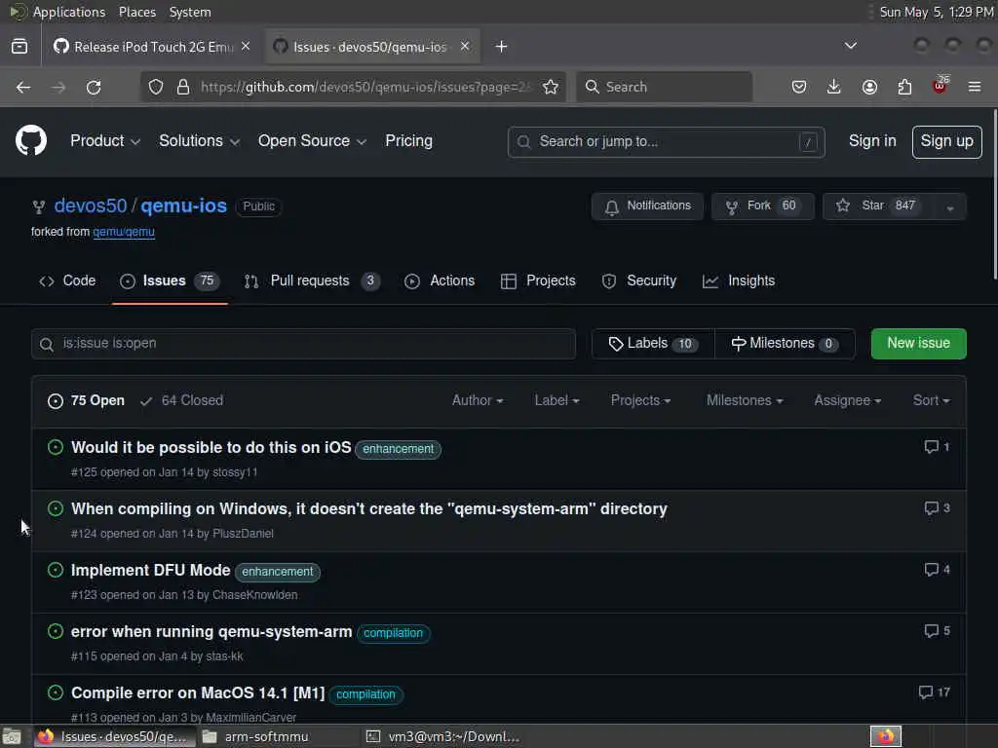This screenshot has height=748, width=998.
Task: Close the Issues devos50/qemu-ios tab
Action: click(x=465, y=46)
